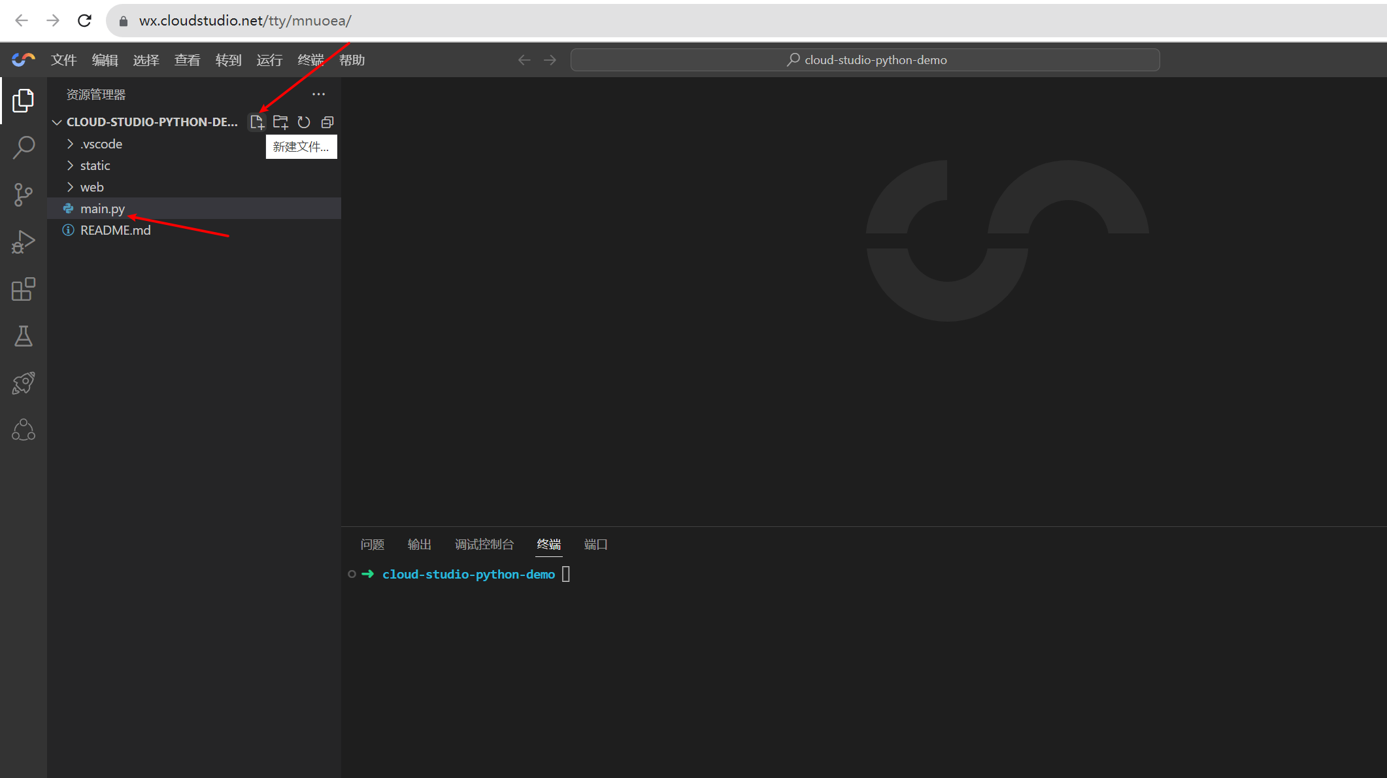Click the cloud-studio-python-demo command search box

(865, 60)
